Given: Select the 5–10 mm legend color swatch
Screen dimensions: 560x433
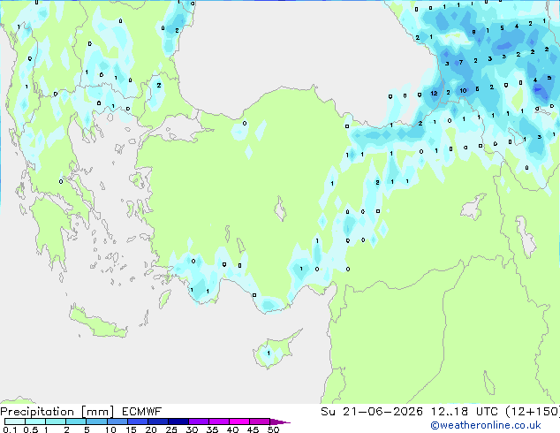Looking at the screenshot, I should 96,422.
